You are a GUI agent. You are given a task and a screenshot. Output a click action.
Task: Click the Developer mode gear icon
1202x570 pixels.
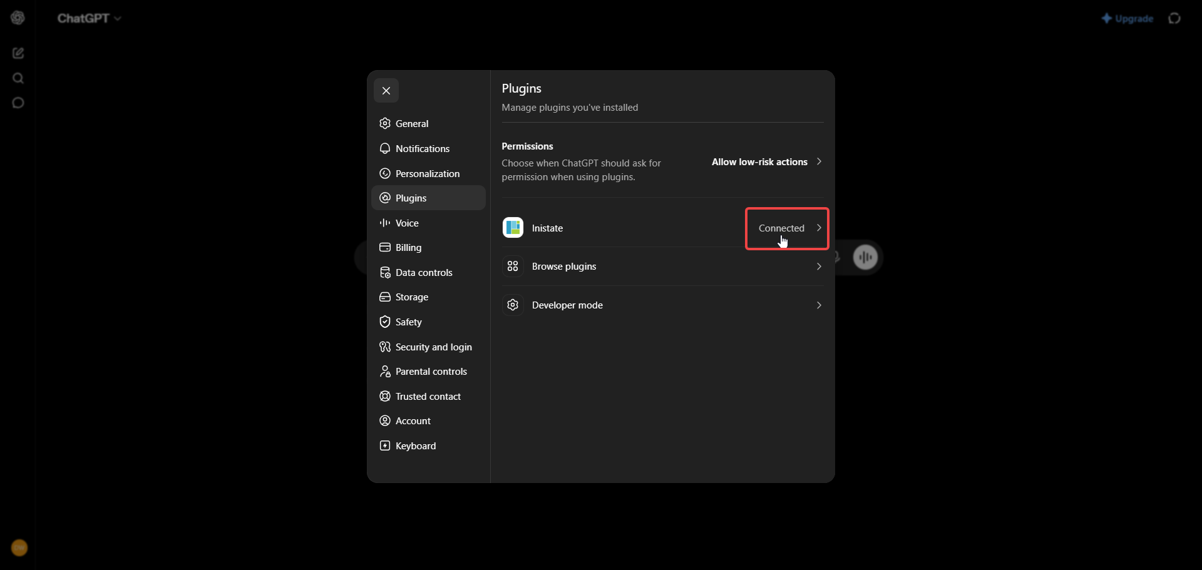tap(513, 305)
